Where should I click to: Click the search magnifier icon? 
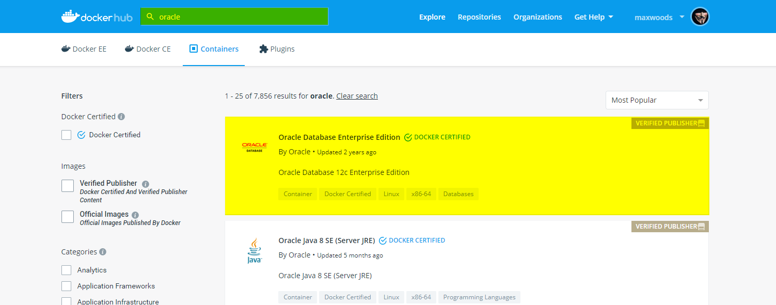click(x=150, y=16)
